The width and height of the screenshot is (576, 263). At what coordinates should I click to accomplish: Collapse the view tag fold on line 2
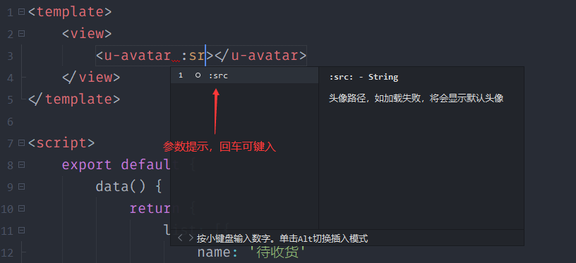(x=22, y=34)
